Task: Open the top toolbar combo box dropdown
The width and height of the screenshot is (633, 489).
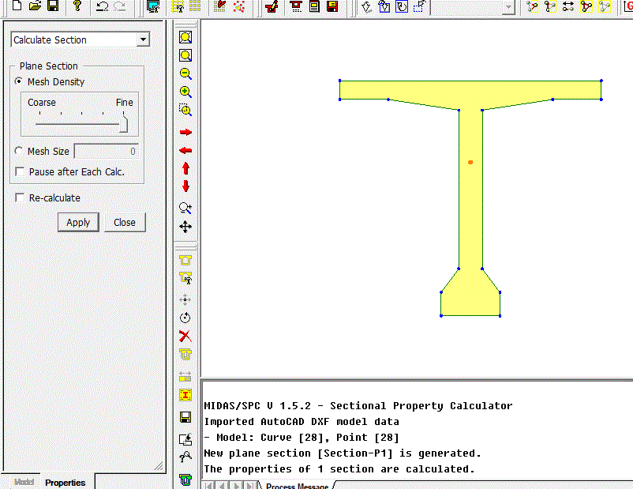Action: (508, 7)
